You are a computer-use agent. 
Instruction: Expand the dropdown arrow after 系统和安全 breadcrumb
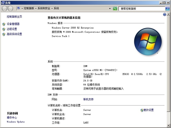(x=52, y=9)
